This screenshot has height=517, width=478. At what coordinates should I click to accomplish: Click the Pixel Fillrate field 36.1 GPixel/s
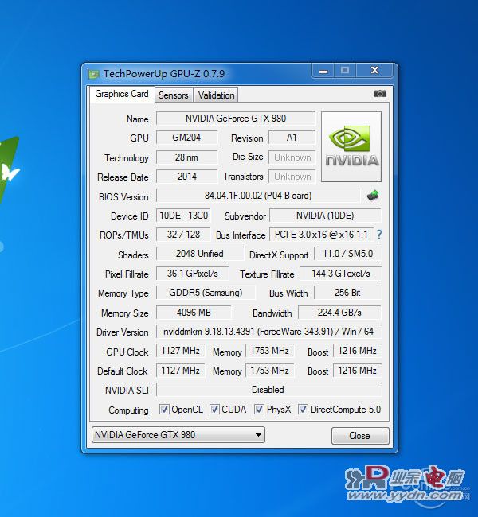click(192, 274)
